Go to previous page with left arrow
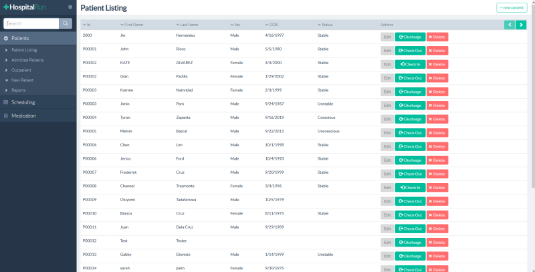 coord(510,25)
